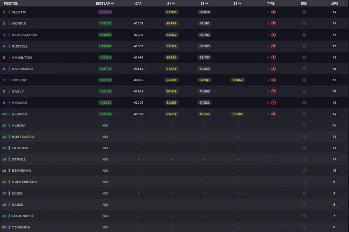Click the DRS indicator for Russell

(304, 46)
